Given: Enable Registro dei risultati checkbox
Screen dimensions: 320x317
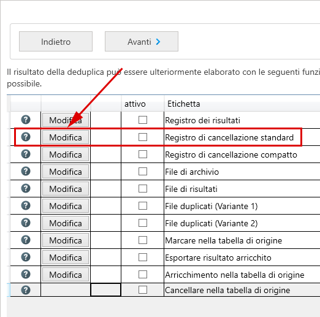Looking at the screenshot, I should [x=143, y=120].
